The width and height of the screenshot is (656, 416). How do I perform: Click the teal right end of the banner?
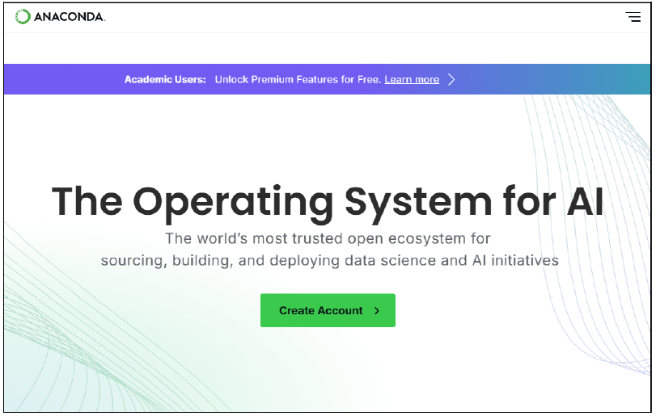point(615,79)
